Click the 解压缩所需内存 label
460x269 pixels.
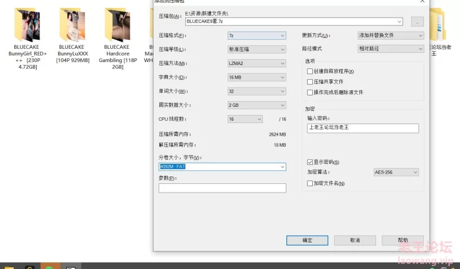pos(177,145)
